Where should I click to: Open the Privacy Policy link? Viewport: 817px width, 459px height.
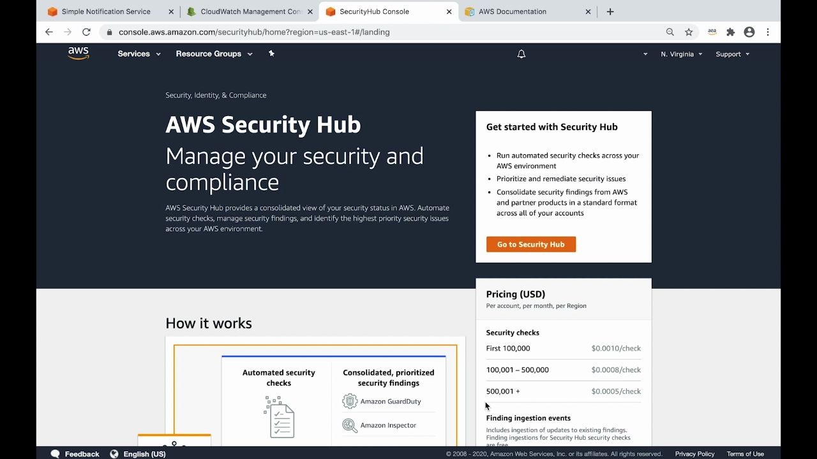(x=694, y=454)
